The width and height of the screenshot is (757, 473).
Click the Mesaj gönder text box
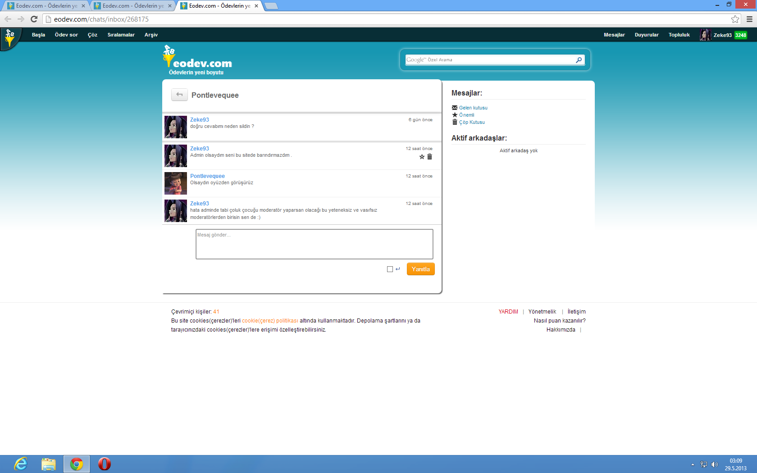click(x=315, y=244)
